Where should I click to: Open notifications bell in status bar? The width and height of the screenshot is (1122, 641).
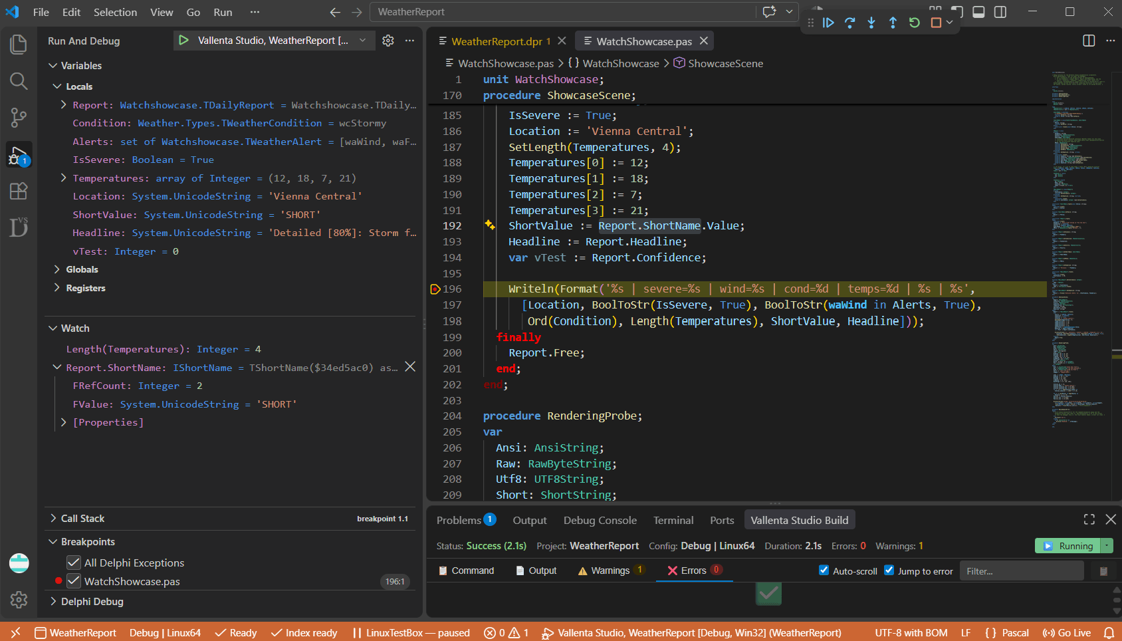click(1109, 633)
